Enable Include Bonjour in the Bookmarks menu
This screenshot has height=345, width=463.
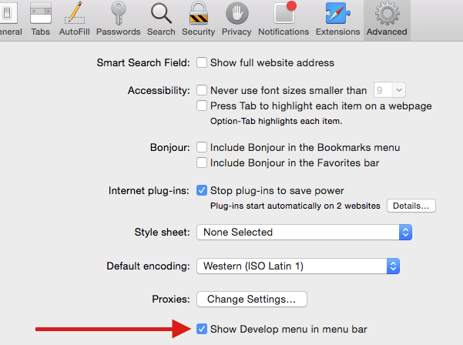[x=202, y=147]
